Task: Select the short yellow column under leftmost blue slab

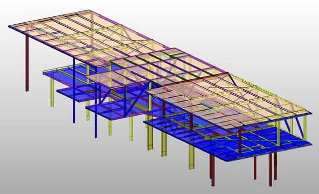Action: 52,92
